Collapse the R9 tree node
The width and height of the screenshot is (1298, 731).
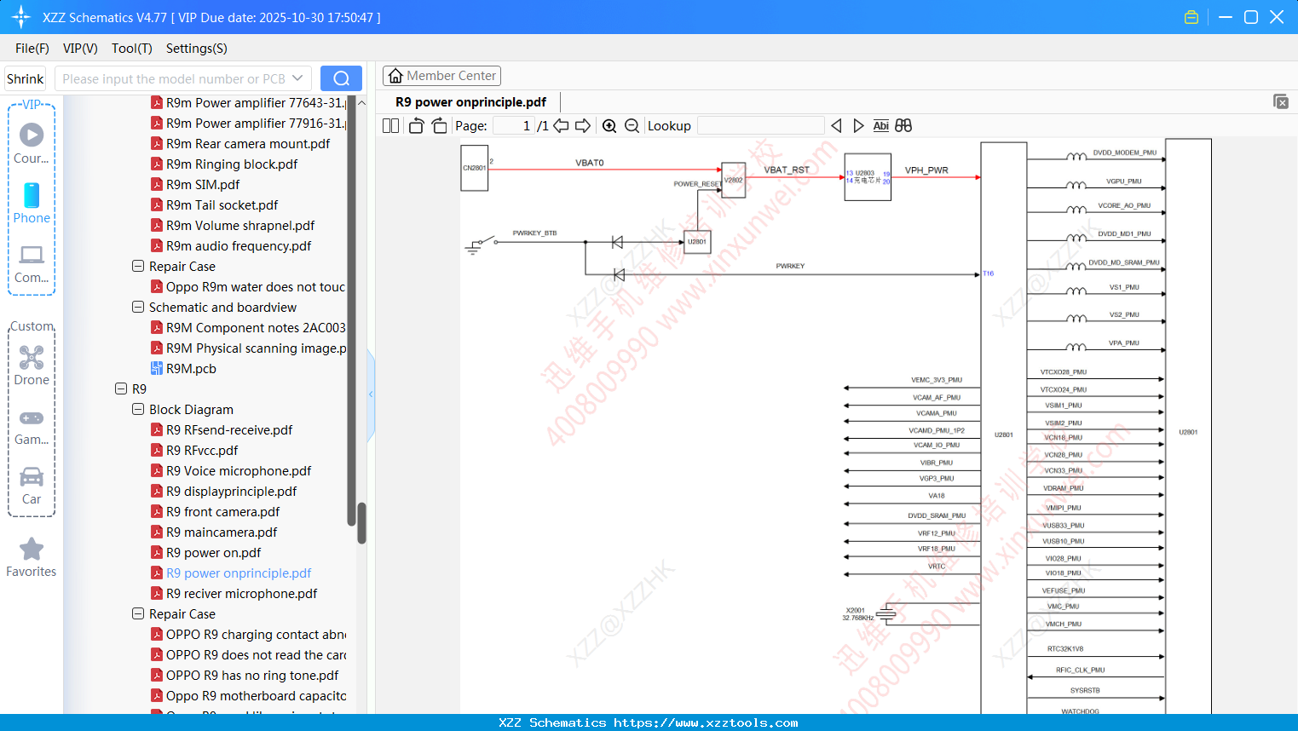[x=121, y=389]
